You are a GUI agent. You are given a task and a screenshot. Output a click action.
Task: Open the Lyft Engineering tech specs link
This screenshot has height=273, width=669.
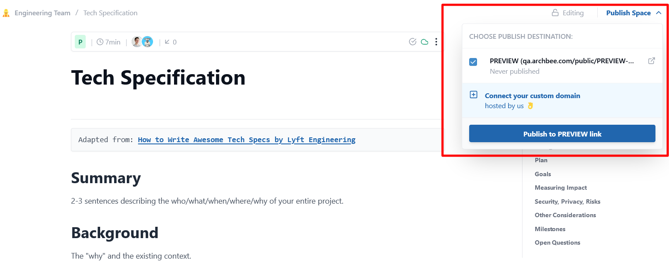(x=246, y=140)
